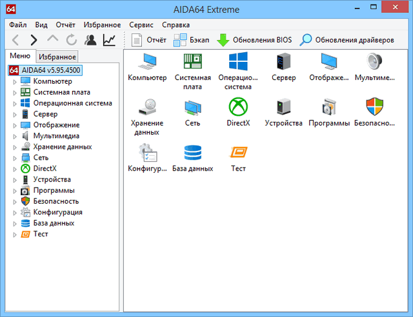The height and width of the screenshot is (317, 413).
Task: Open the Сервис menu
Action: pyautogui.click(x=141, y=24)
